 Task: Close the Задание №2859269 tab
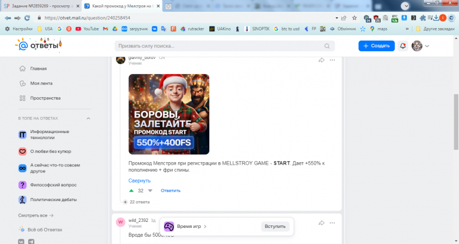(78, 6)
